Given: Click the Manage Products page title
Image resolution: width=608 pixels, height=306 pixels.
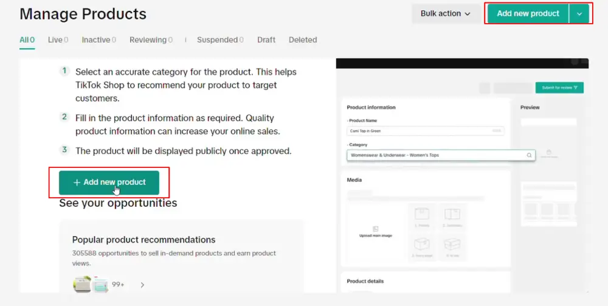Looking at the screenshot, I should [83, 14].
